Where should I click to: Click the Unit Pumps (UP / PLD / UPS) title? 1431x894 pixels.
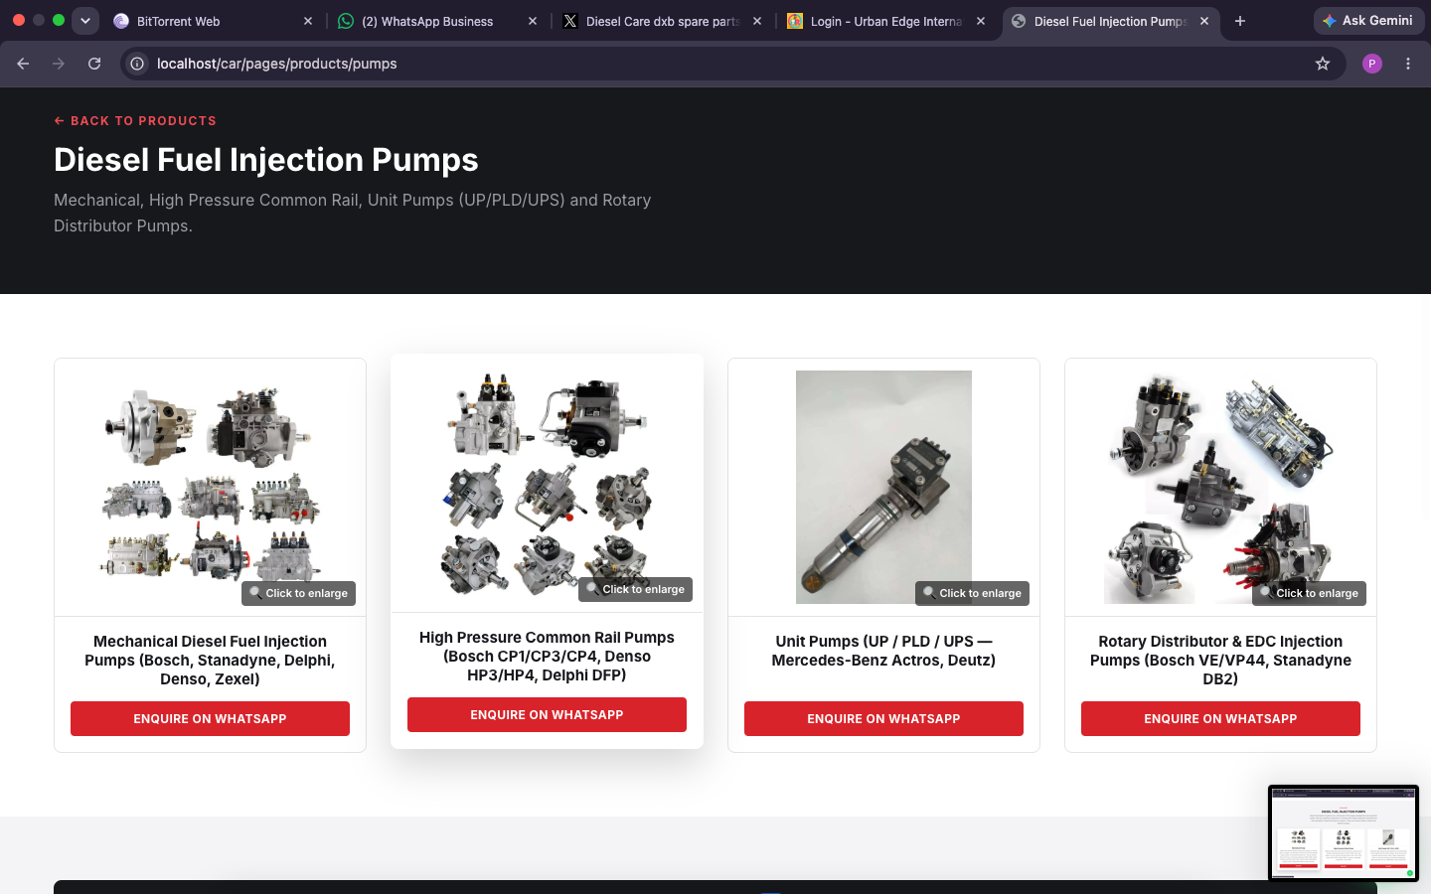tap(883, 651)
